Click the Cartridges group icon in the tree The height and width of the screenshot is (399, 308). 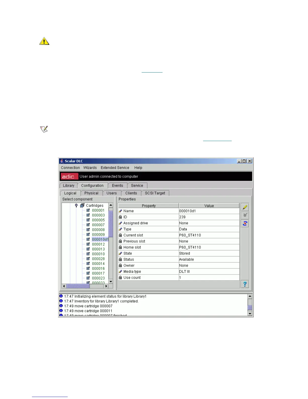tap(82, 206)
